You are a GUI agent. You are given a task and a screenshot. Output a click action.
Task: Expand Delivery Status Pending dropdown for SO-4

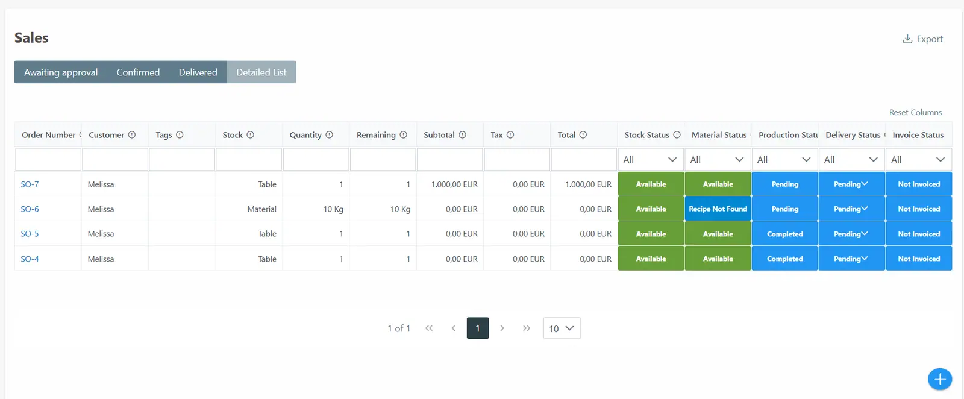click(851, 259)
